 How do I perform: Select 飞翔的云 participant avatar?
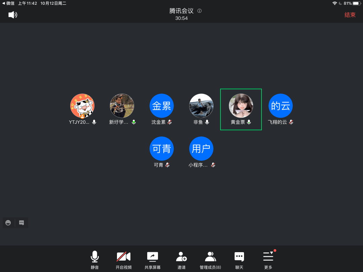(x=280, y=106)
